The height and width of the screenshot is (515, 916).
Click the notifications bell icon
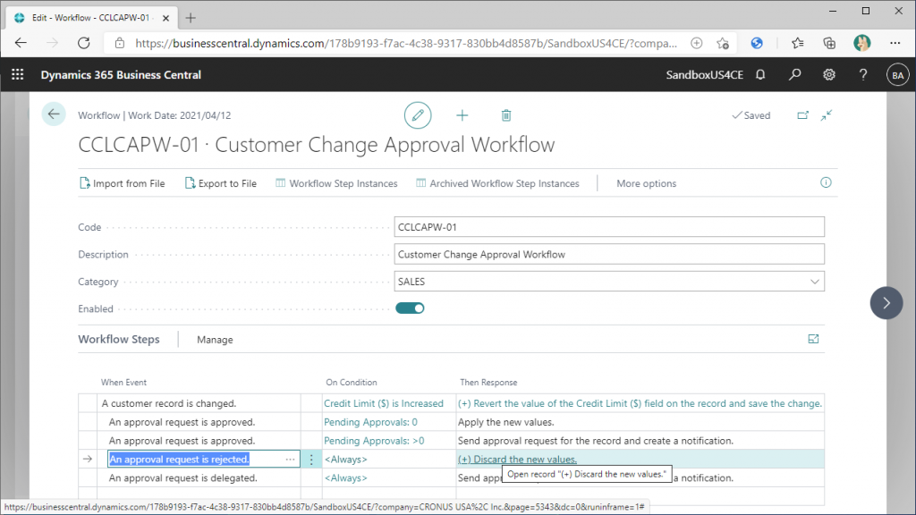click(x=760, y=75)
